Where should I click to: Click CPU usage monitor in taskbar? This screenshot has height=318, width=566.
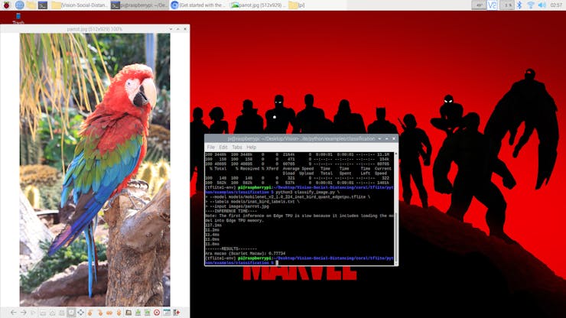point(508,5)
